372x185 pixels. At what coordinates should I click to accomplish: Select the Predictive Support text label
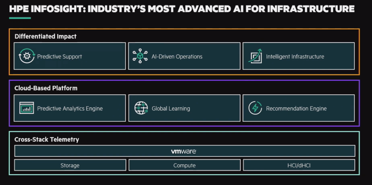point(60,57)
